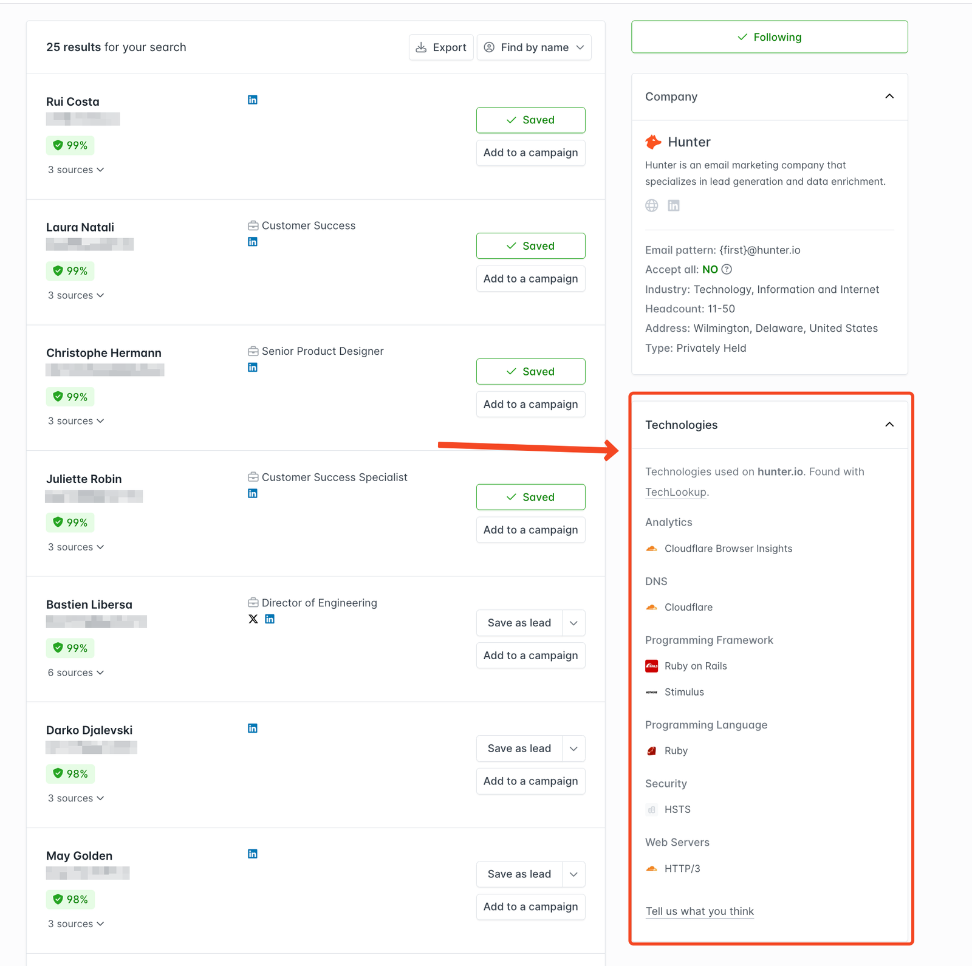Toggle Saved status for Juliette Robin
The width and height of the screenshot is (972, 966).
click(530, 496)
